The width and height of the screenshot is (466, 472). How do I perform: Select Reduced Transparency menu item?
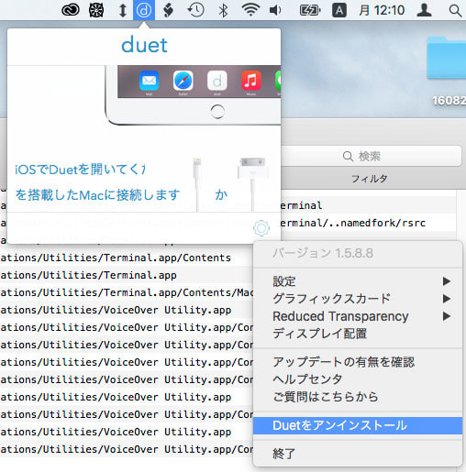358,316
